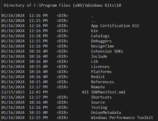This screenshot has width=158, height=121.
Task: Click the Testing directory name
Action: 99,107
